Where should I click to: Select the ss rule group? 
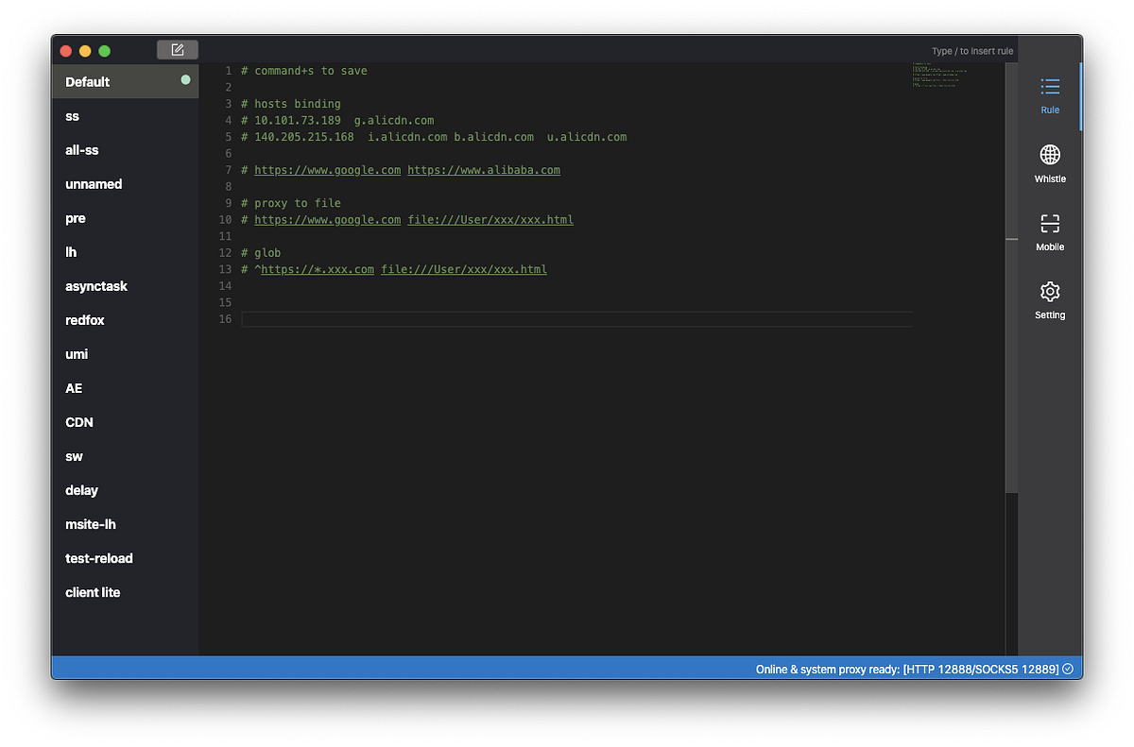(72, 116)
